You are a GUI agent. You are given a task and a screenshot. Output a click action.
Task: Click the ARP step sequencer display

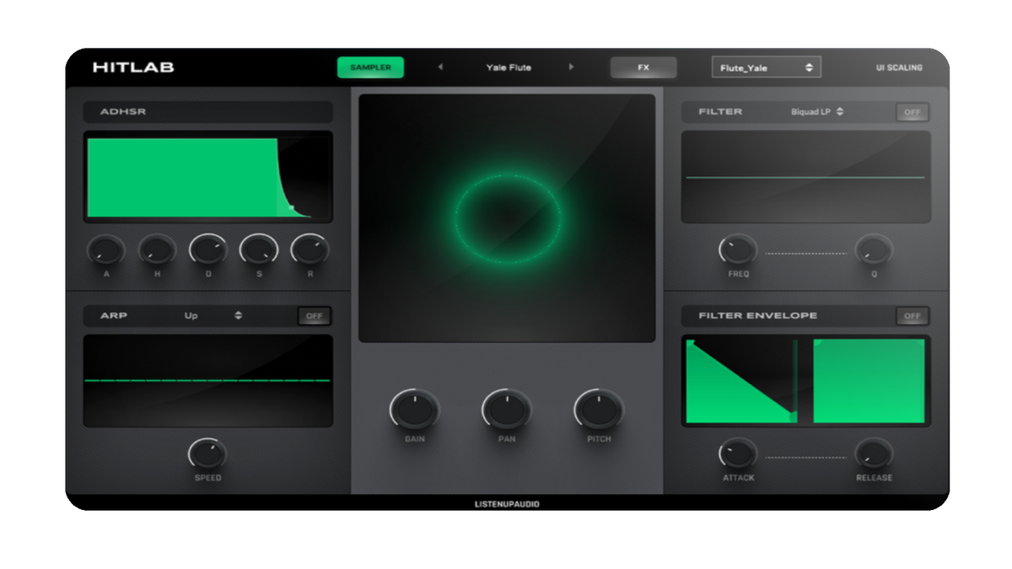point(208,381)
